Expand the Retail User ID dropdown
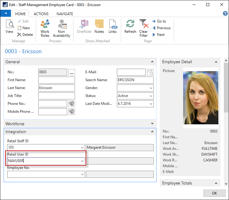 coord(82,161)
